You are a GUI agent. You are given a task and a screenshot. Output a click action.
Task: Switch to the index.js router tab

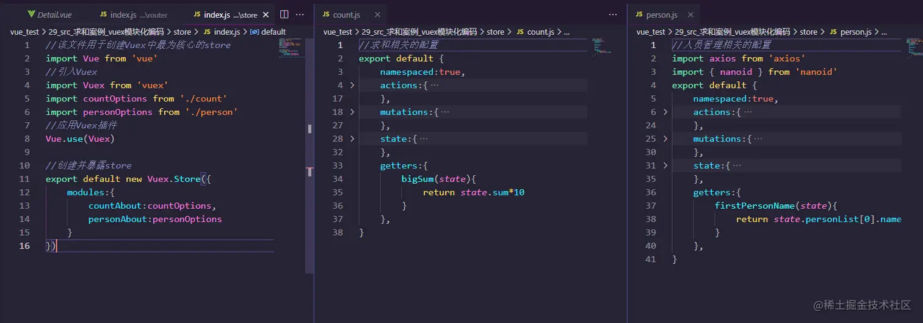click(134, 14)
